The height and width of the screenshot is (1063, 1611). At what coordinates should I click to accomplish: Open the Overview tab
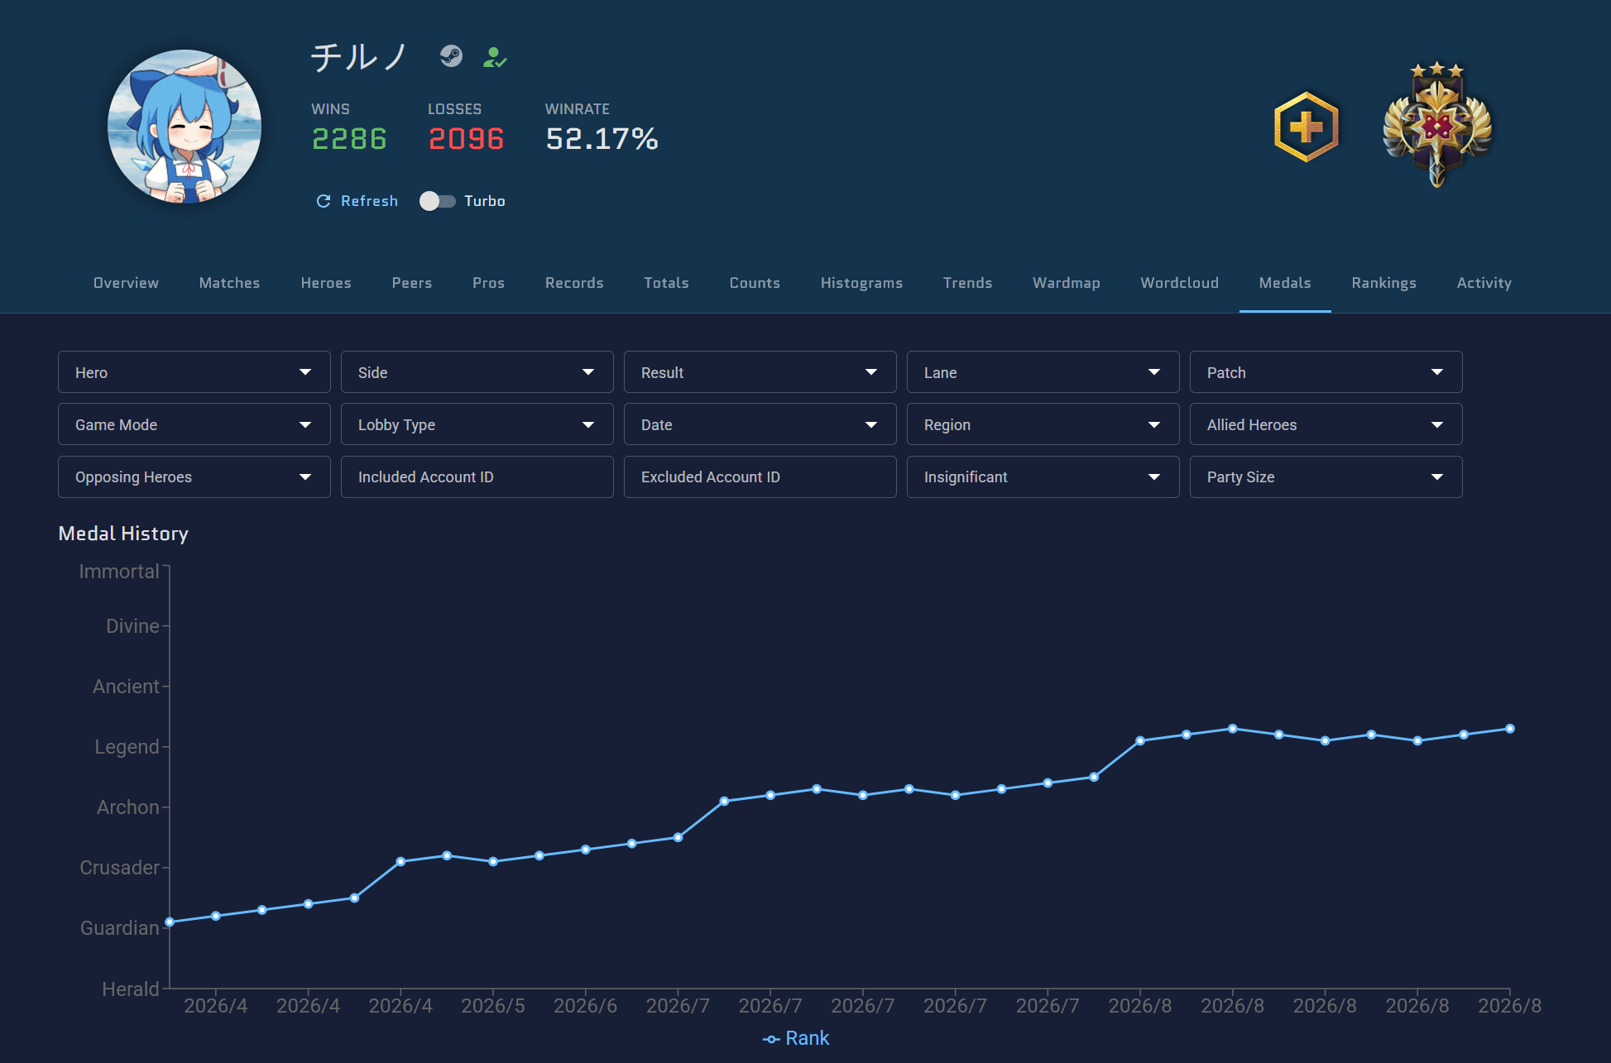(126, 283)
